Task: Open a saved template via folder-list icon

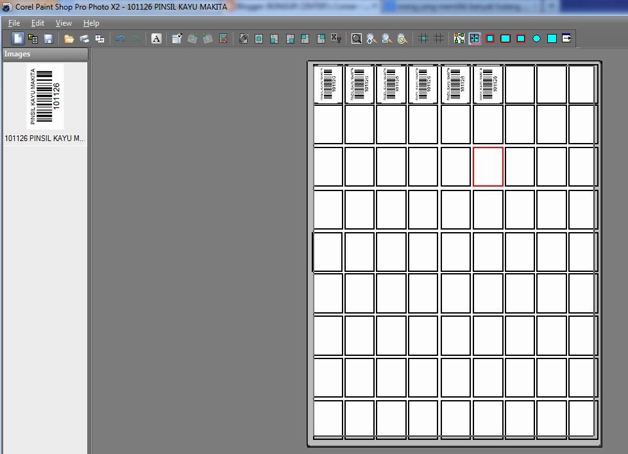Action: tap(33, 38)
